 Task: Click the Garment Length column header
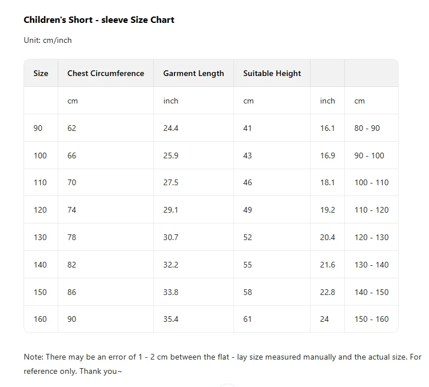pos(193,73)
